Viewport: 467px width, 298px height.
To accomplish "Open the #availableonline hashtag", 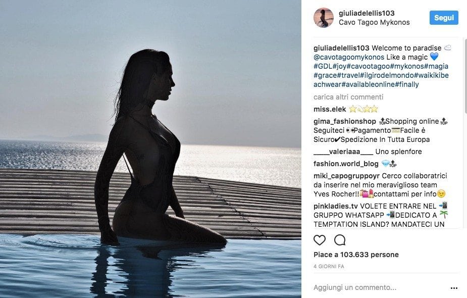I will (x=368, y=84).
